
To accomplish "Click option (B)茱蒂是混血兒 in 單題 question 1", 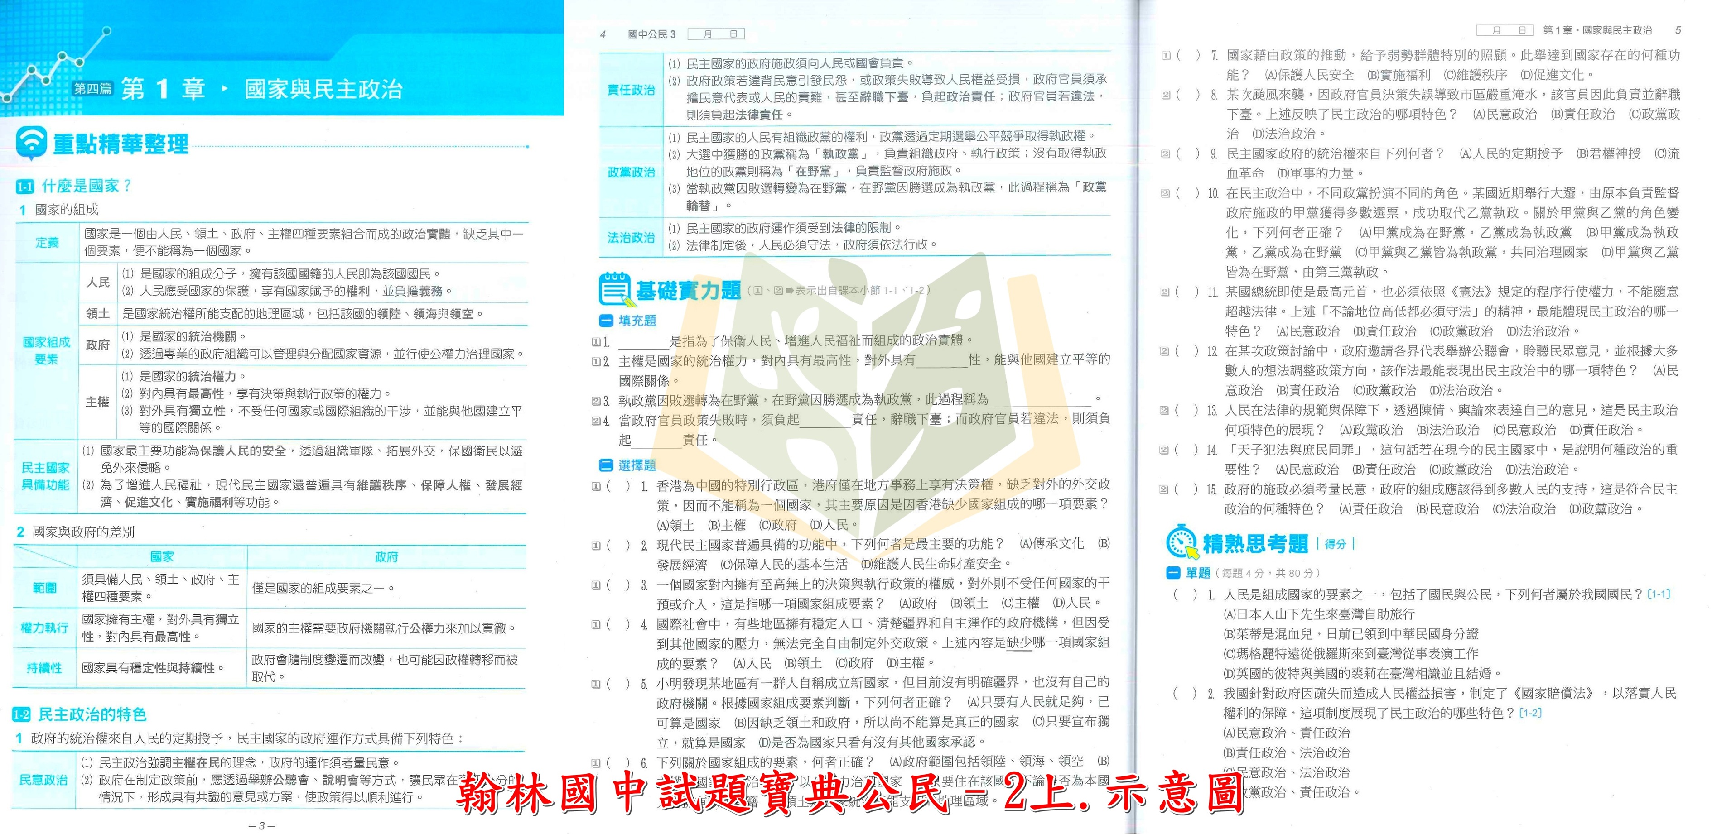I will [1351, 633].
